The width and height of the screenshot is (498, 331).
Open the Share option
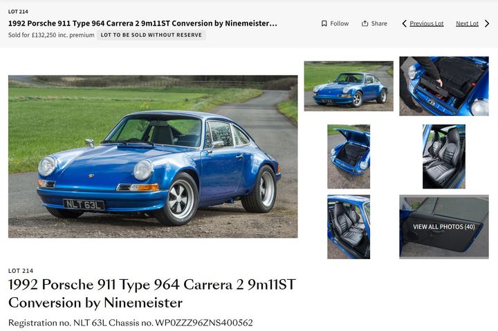tap(374, 23)
